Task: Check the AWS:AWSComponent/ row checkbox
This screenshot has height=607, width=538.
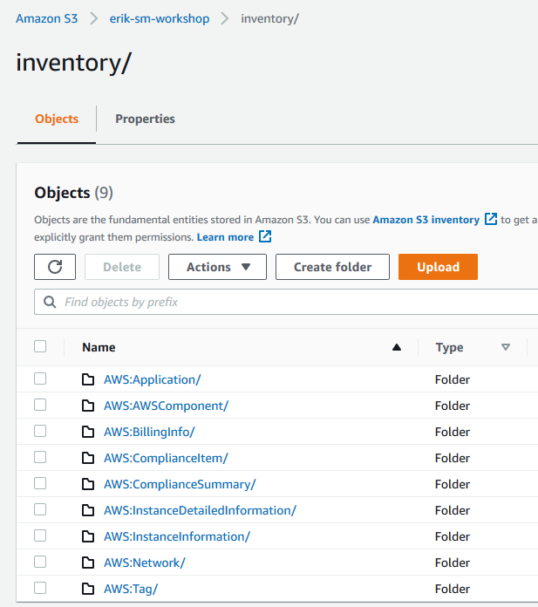Action: pos(40,405)
